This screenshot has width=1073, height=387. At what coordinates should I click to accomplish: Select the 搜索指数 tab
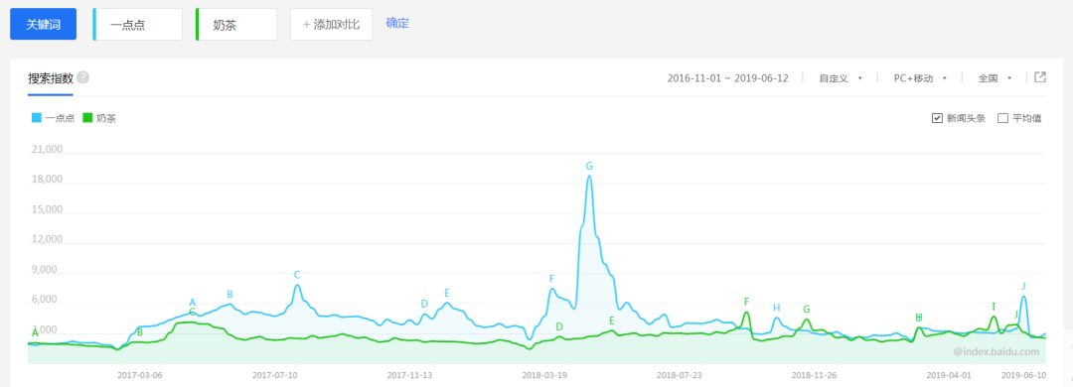(51, 78)
